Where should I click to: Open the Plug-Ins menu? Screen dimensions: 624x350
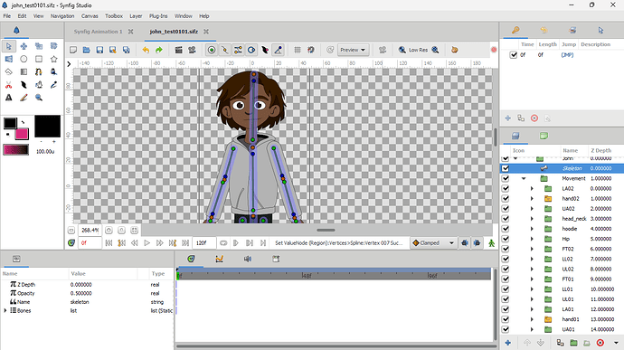158,16
